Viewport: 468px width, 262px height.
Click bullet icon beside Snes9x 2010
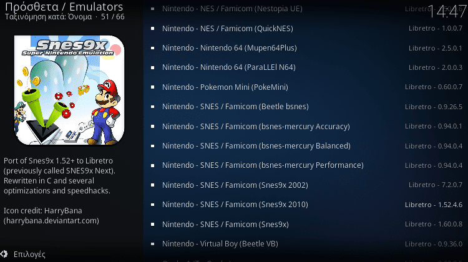pos(152,205)
